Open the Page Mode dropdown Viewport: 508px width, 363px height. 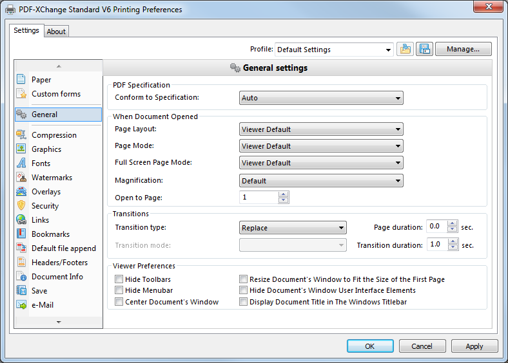321,146
